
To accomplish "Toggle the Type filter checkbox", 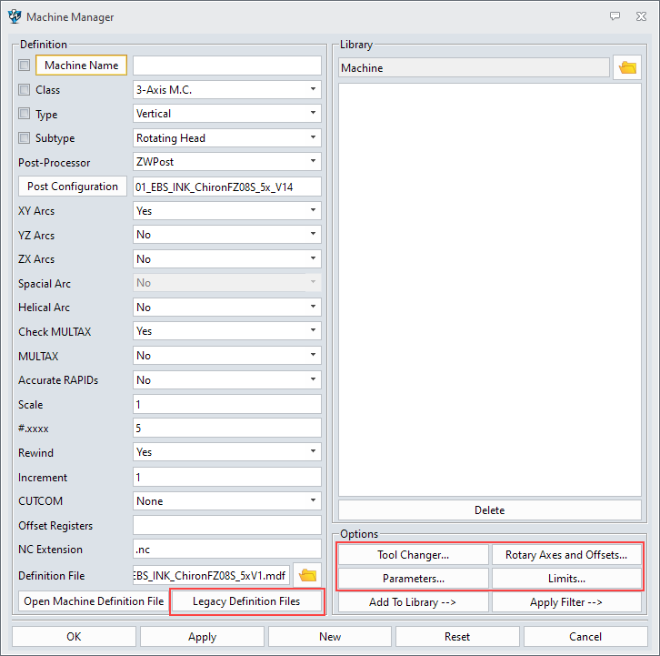I will [24, 114].
